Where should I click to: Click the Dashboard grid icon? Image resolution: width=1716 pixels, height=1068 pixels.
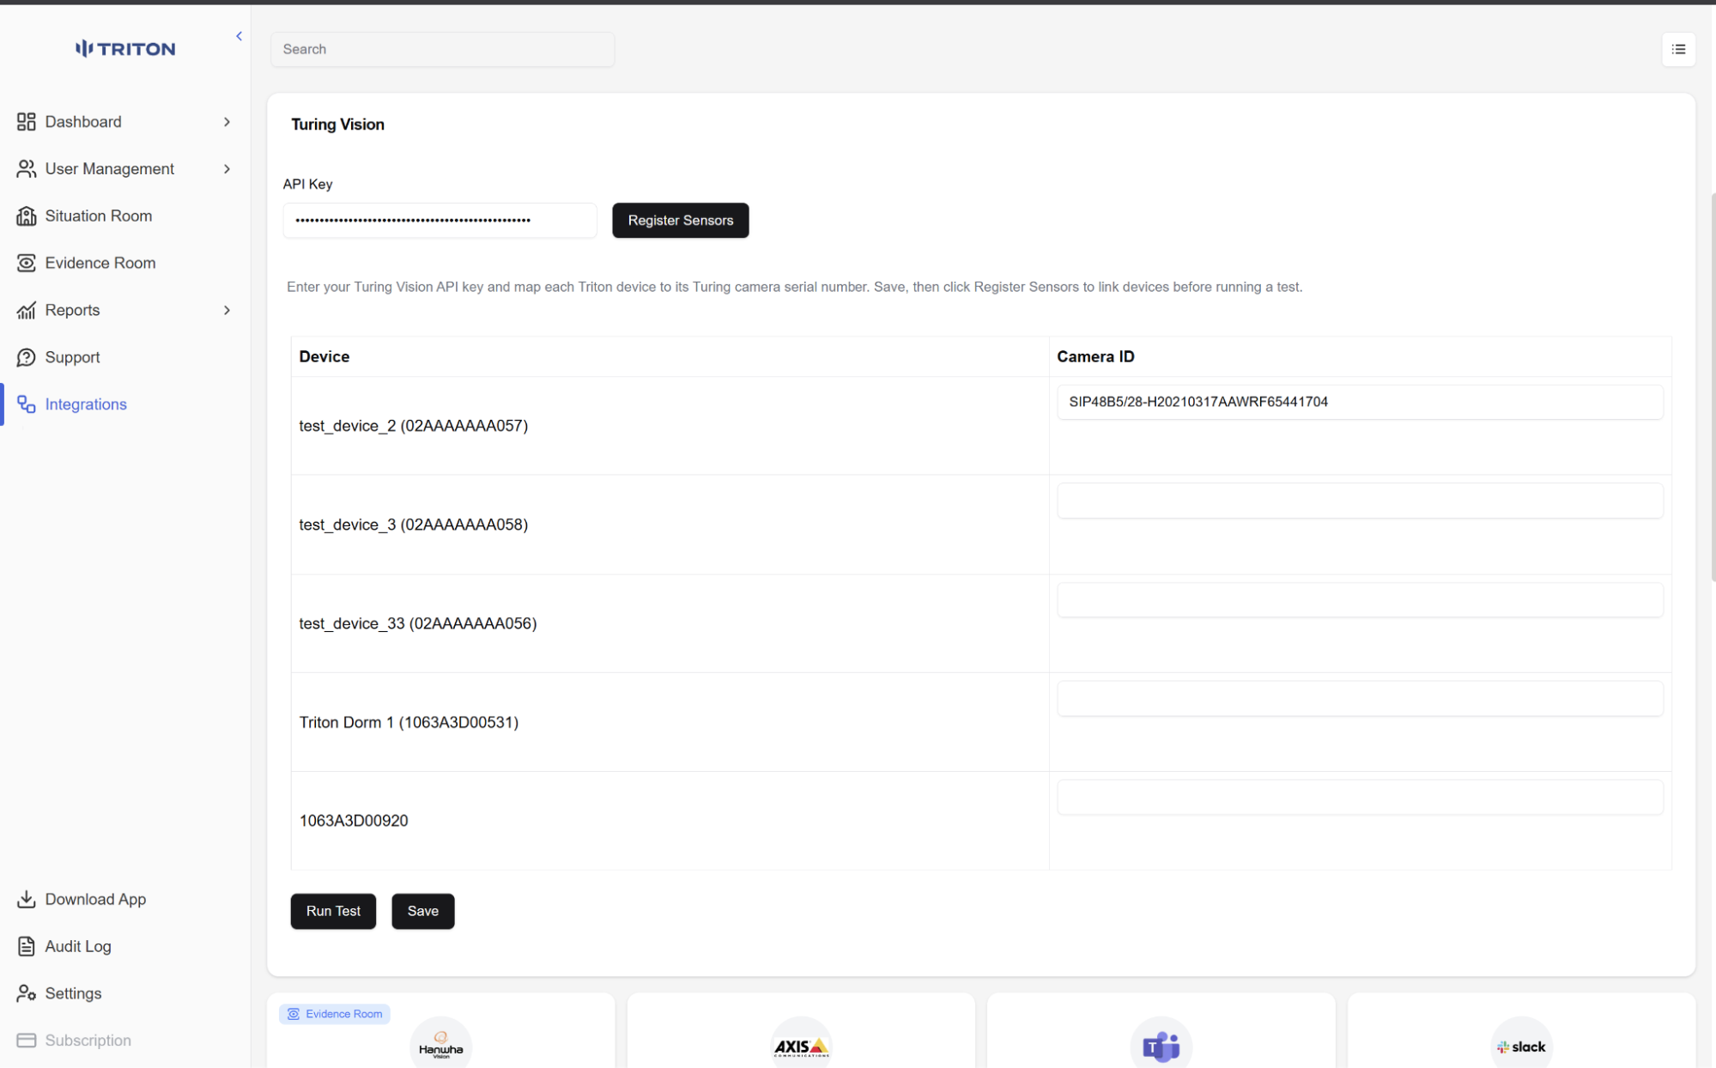click(27, 122)
